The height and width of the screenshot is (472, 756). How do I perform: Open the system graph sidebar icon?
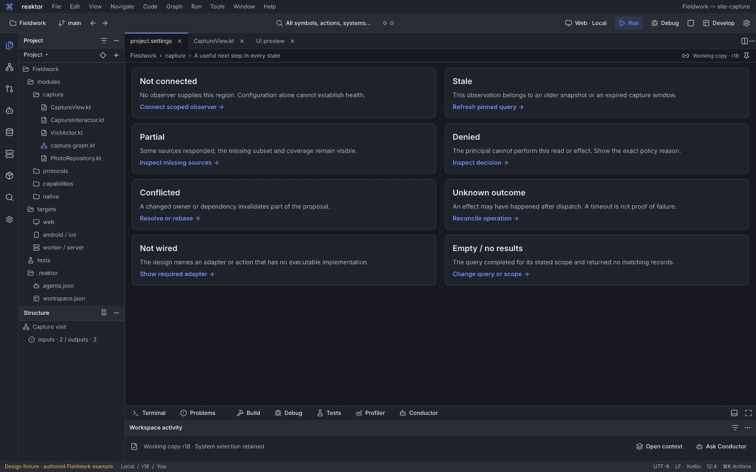click(x=9, y=67)
